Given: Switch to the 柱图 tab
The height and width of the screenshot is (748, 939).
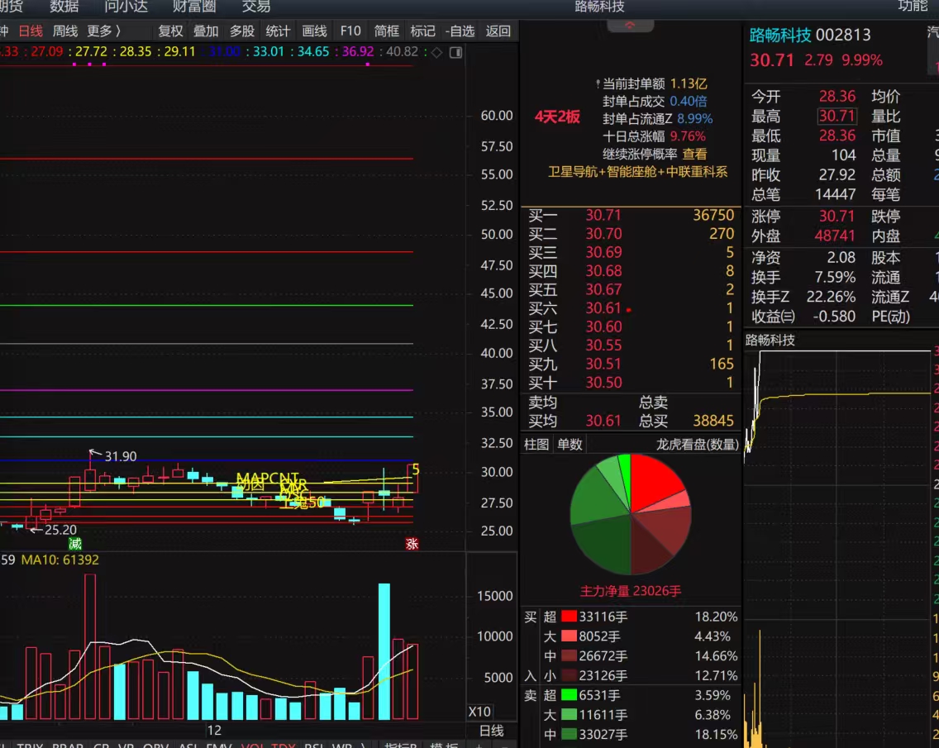Looking at the screenshot, I should 536,445.
